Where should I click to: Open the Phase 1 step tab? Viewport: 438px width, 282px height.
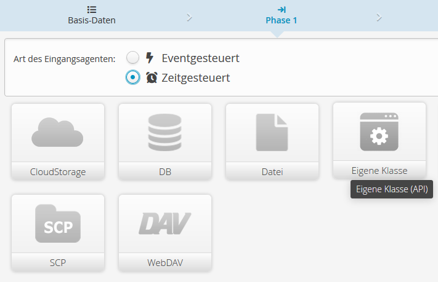[x=282, y=20]
